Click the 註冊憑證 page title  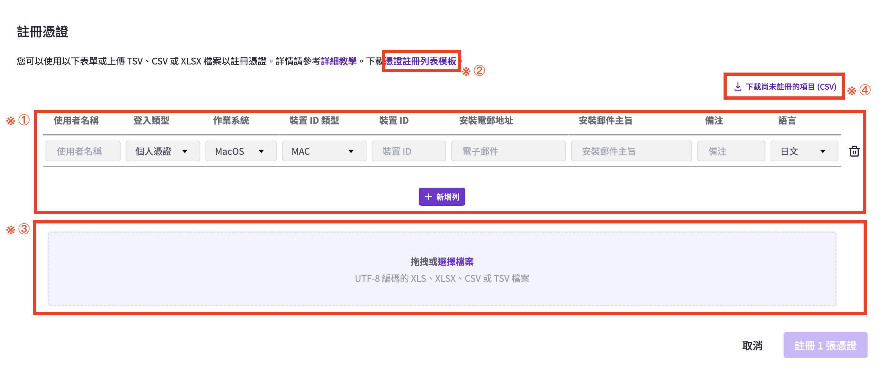pos(43,32)
